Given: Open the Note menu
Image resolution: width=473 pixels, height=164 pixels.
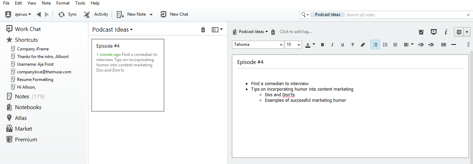Looking at the screenshot, I should coord(46,3).
